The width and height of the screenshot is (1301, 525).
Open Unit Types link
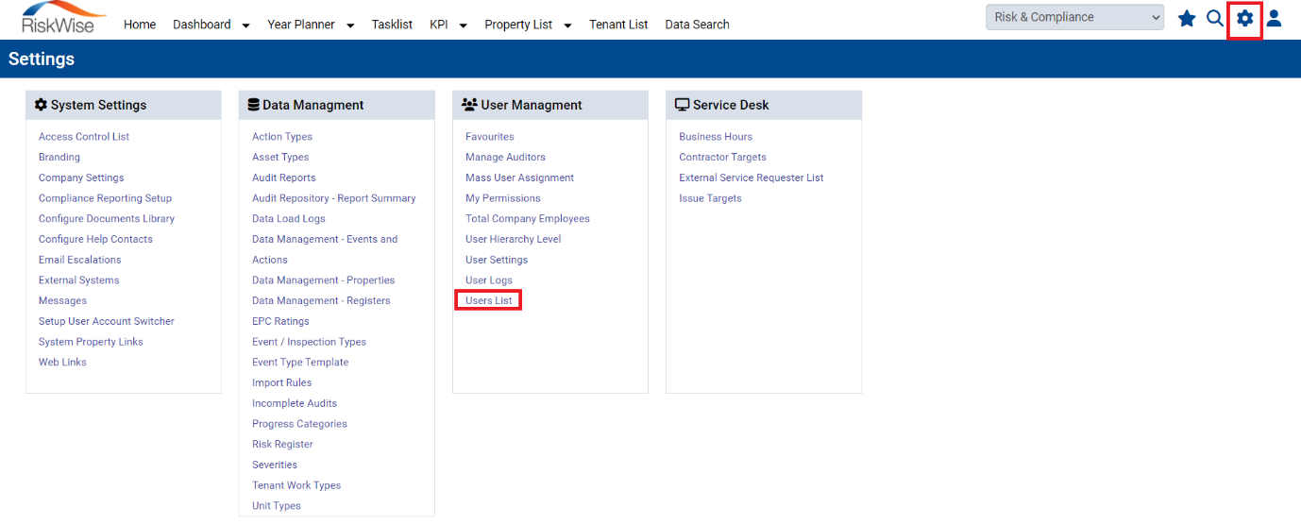[277, 506]
